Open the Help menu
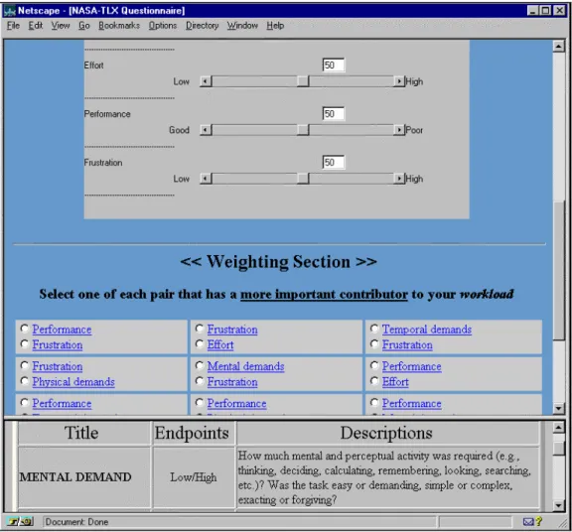The image size is (572, 532). coord(275,26)
